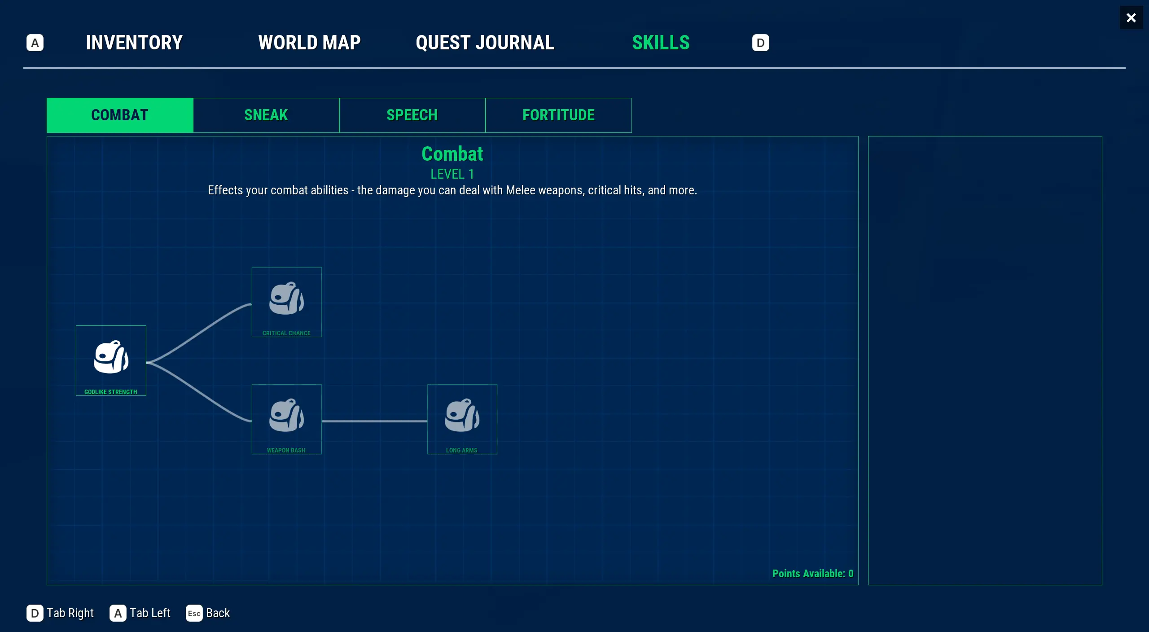Select the Long Arms skill node
This screenshot has width=1149, height=632.
462,419
